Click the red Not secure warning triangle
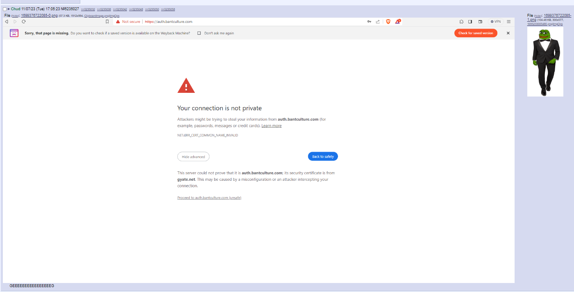 pyautogui.click(x=118, y=22)
